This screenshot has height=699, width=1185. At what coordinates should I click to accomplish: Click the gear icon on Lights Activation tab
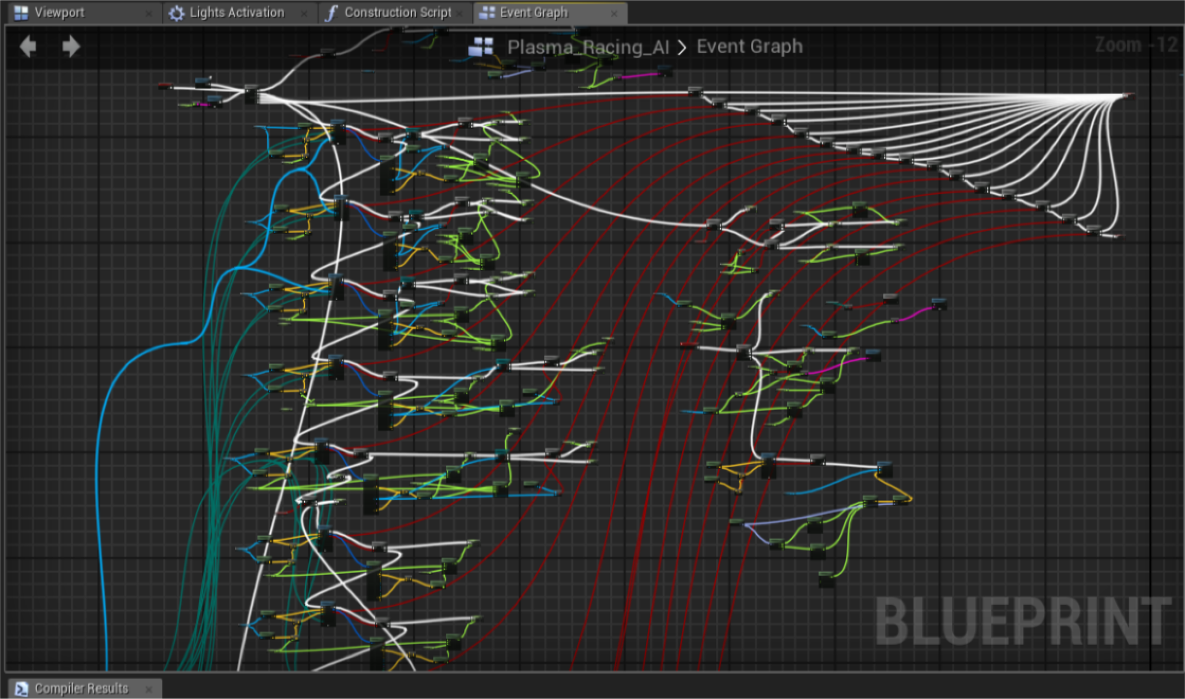tap(176, 13)
